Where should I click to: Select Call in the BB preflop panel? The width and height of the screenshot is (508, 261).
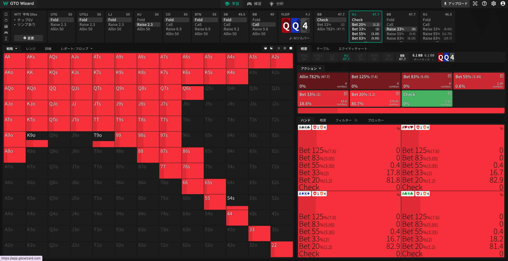[263, 25]
